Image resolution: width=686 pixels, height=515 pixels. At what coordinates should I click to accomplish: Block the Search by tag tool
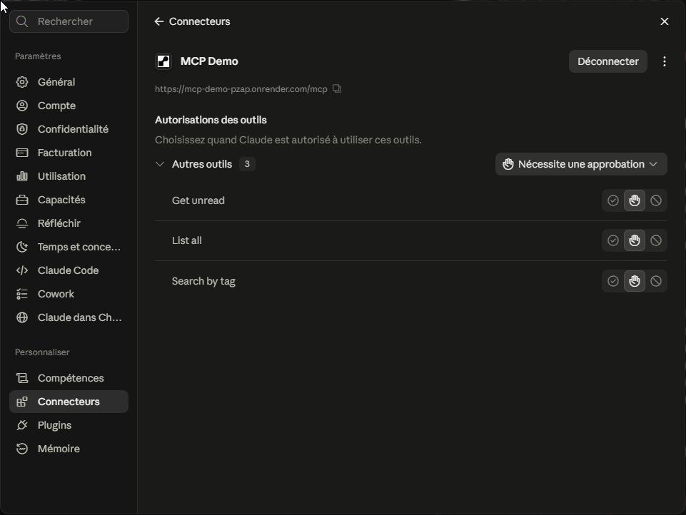pos(656,281)
